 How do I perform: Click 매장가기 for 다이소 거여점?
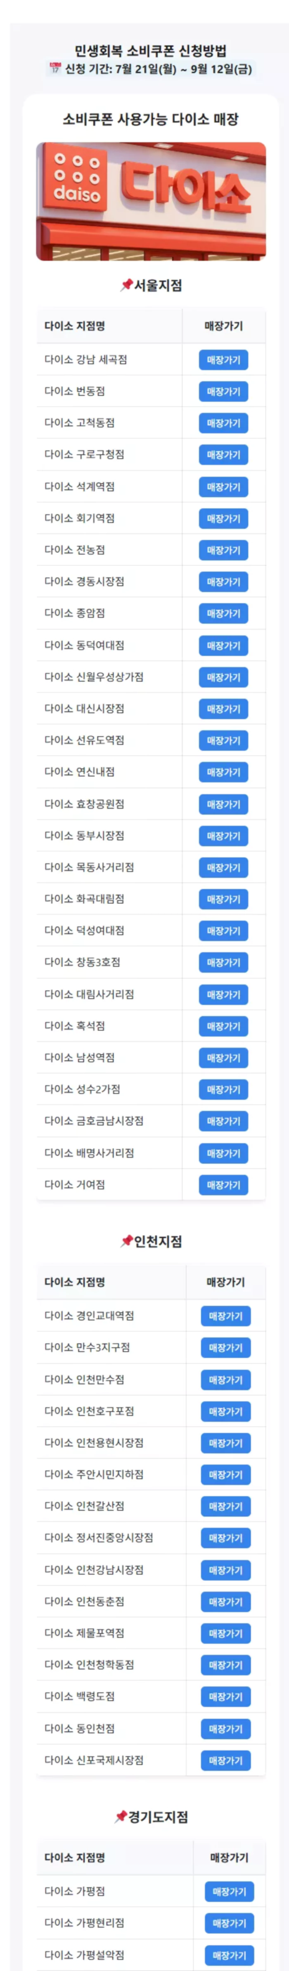[223, 1185]
